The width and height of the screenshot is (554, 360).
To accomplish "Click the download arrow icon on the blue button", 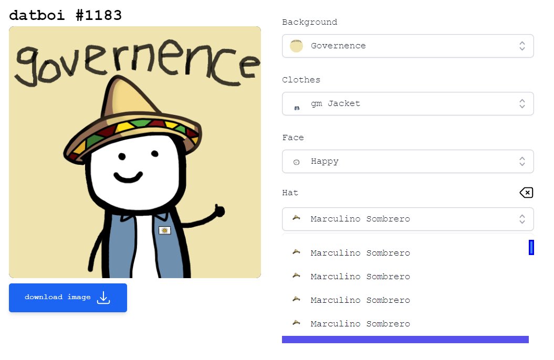I will tap(104, 298).
